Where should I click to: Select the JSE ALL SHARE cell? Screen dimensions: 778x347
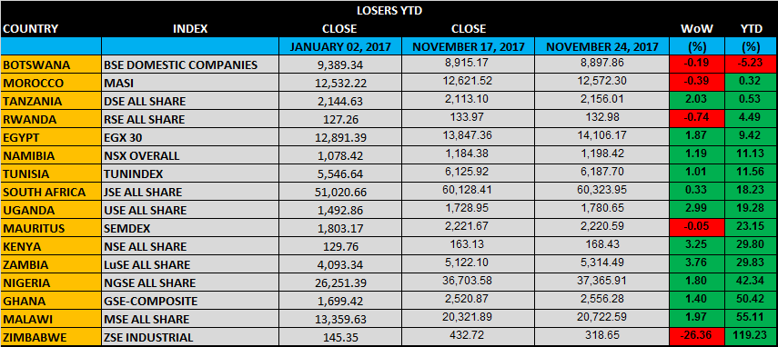pyautogui.click(x=189, y=192)
